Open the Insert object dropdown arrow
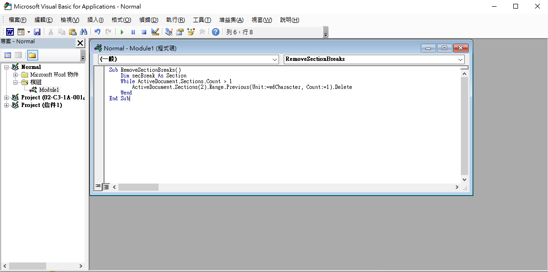 point(29,32)
